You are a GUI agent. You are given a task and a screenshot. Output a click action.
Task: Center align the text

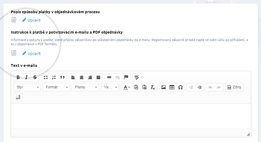82,77
